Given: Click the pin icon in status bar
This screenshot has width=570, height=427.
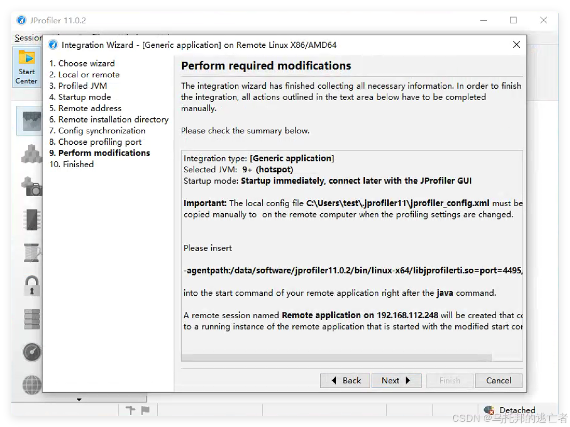Looking at the screenshot, I should pyautogui.click(x=130, y=410).
